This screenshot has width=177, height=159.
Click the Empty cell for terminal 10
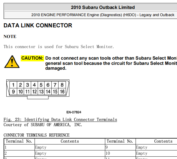coord(157,153)
